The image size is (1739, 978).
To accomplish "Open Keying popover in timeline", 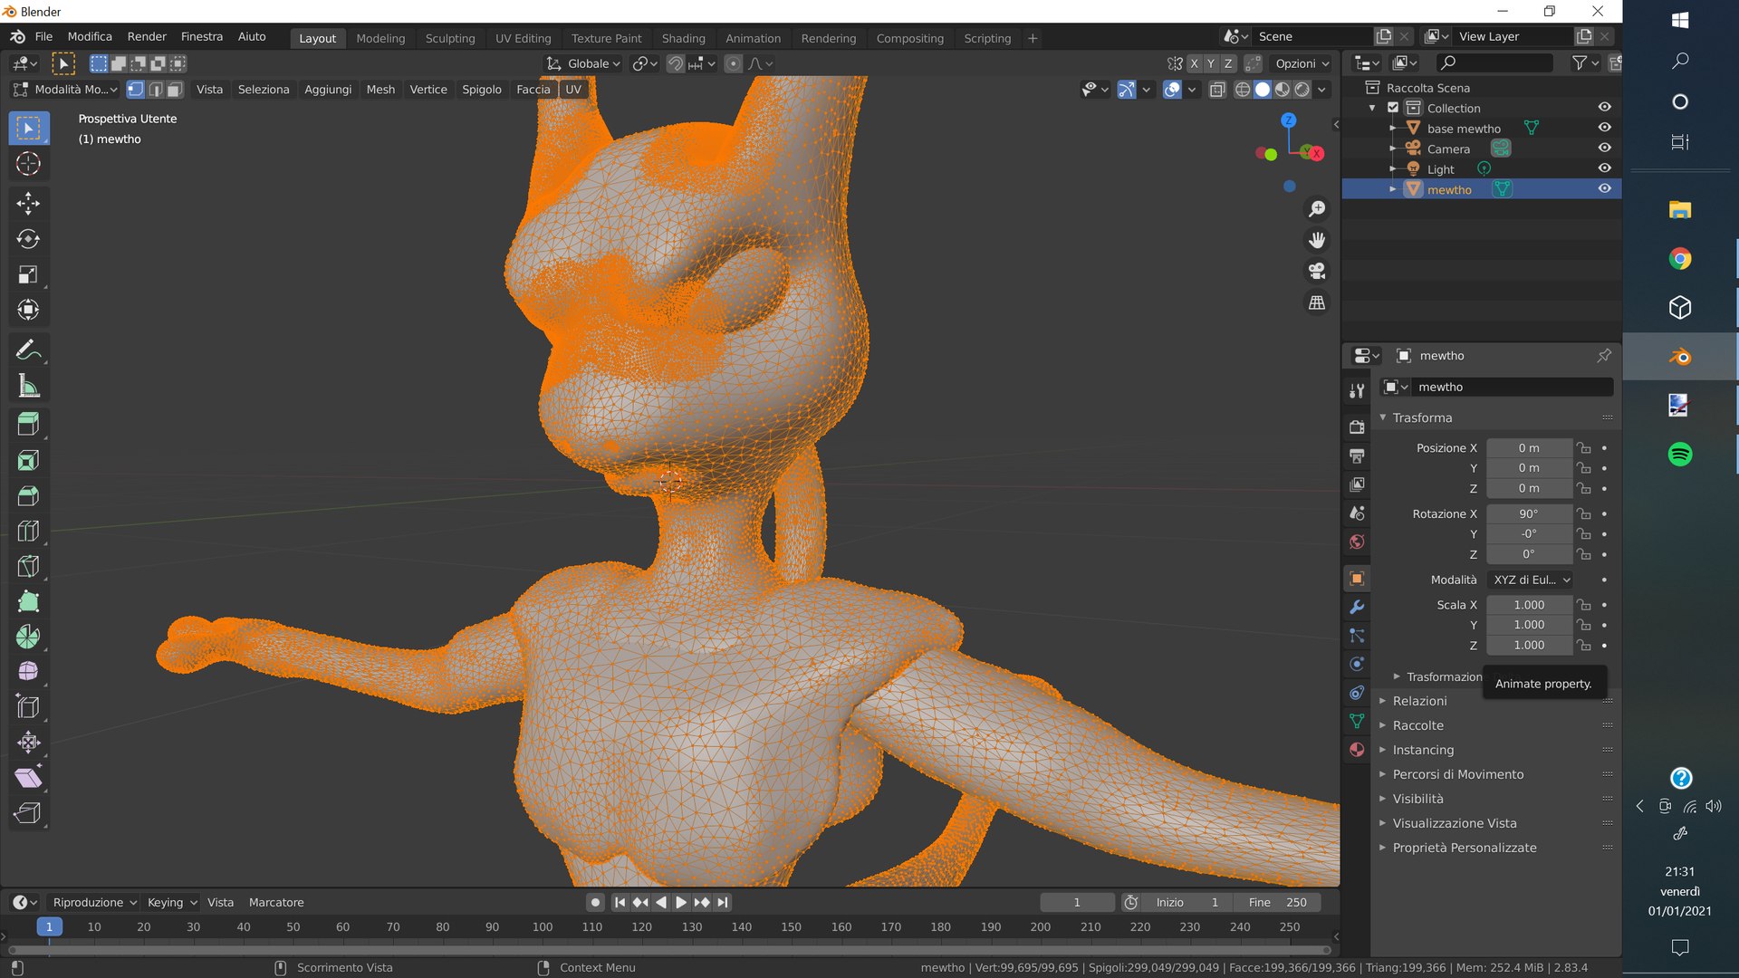I will 172,902.
